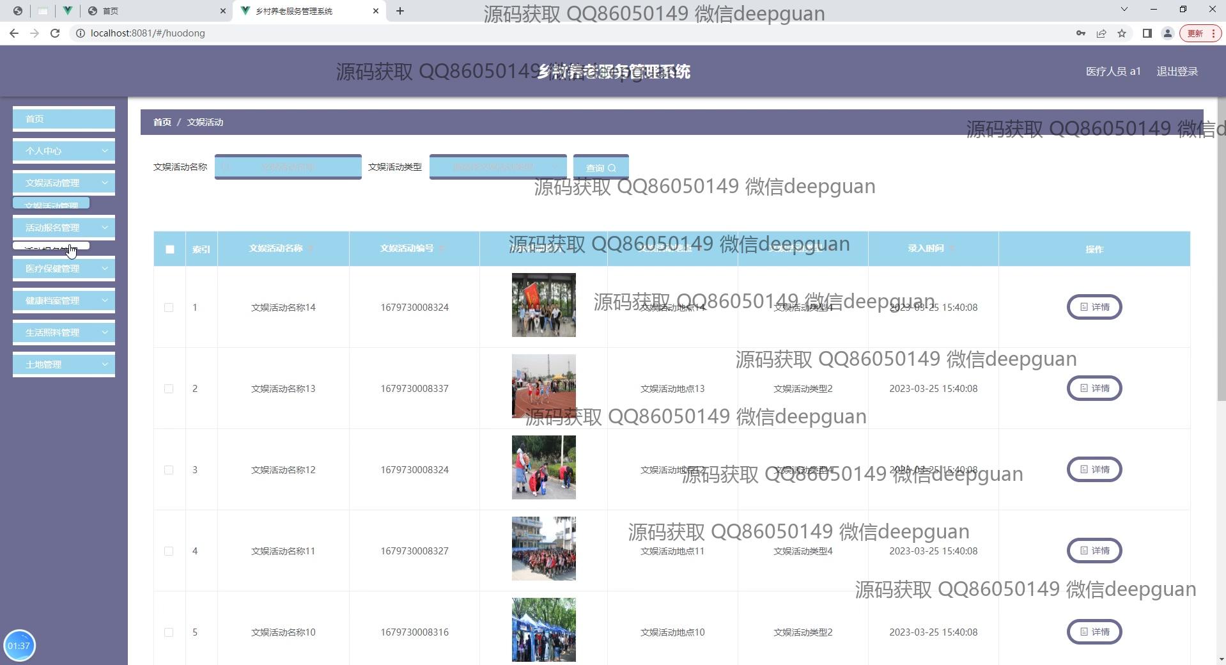Click the 退出登录 link
The image size is (1226, 665).
pyautogui.click(x=1177, y=71)
